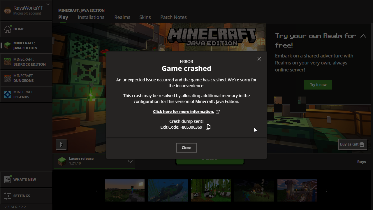Click the external link icon beside more information
Screen dimensions: 373x210
coord(218,111)
